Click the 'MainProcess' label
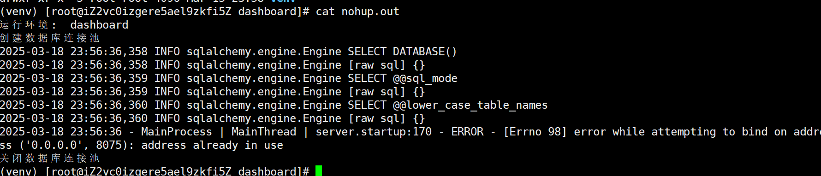Screen dimensions: 821x176 coord(177,132)
